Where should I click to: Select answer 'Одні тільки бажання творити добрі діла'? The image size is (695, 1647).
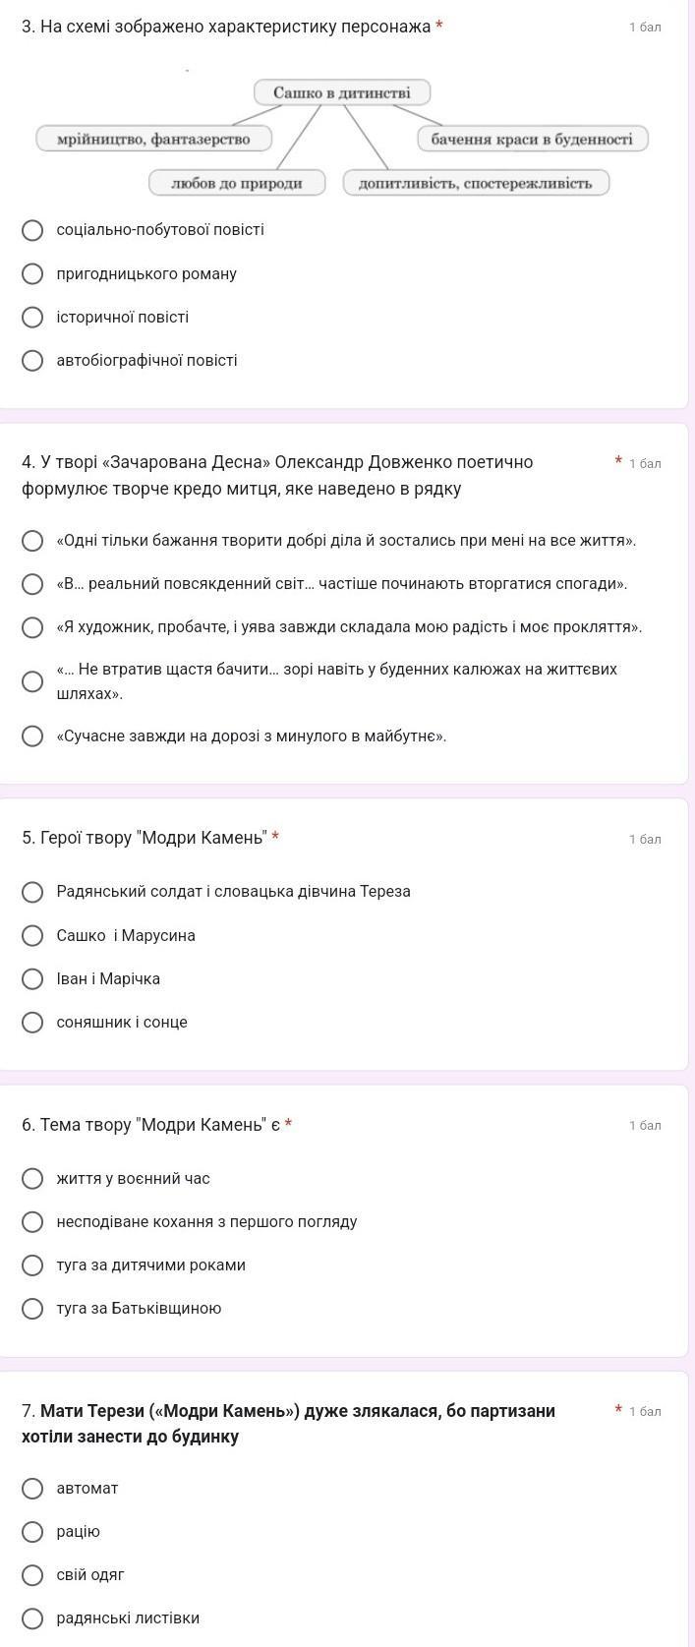point(32,541)
